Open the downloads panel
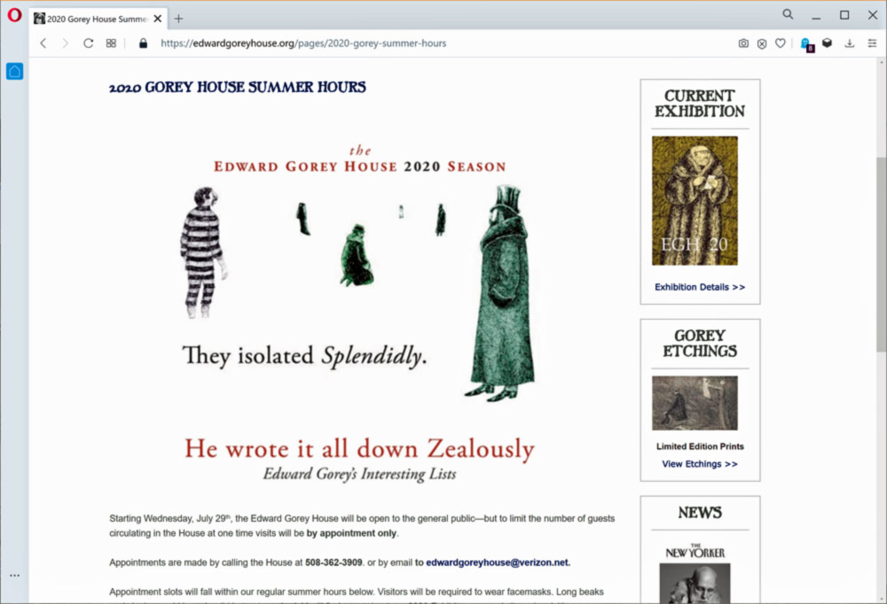887x604 pixels. 849,43
